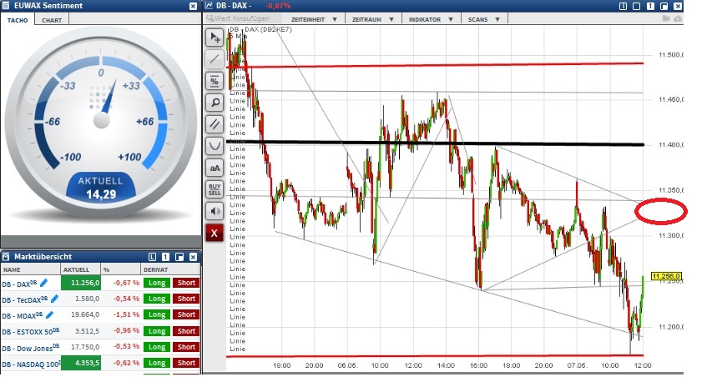This screenshot has width=717, height=377.
Task: Select the parallel lines channel tool
Action: point(215,124)
